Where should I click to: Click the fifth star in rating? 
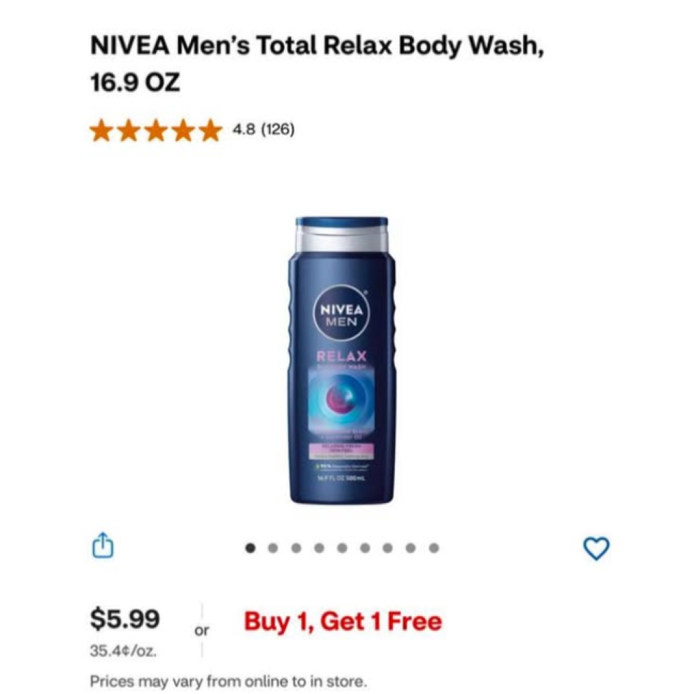(x=210, y=131)
